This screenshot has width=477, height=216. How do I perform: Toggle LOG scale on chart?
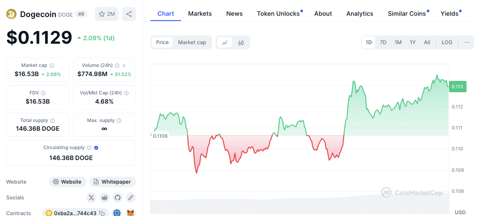tap(447, 42)
